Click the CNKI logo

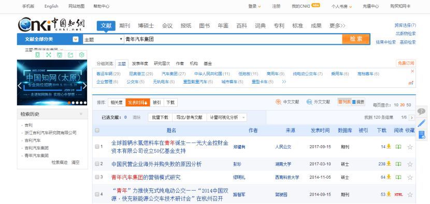pyautogui.click(x=52, y=24)
